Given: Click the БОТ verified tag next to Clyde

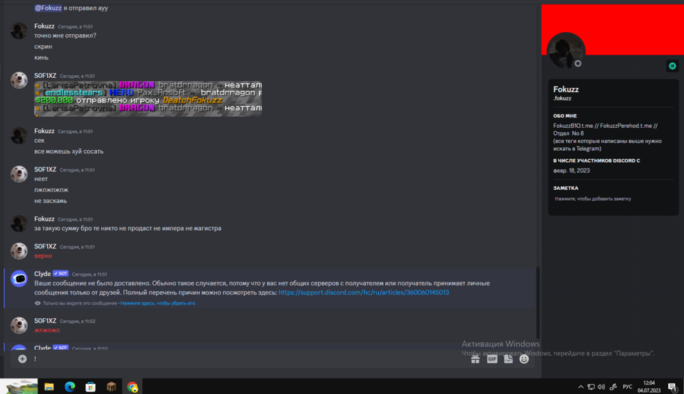Looking at the screenshot, I should point(61,273).
